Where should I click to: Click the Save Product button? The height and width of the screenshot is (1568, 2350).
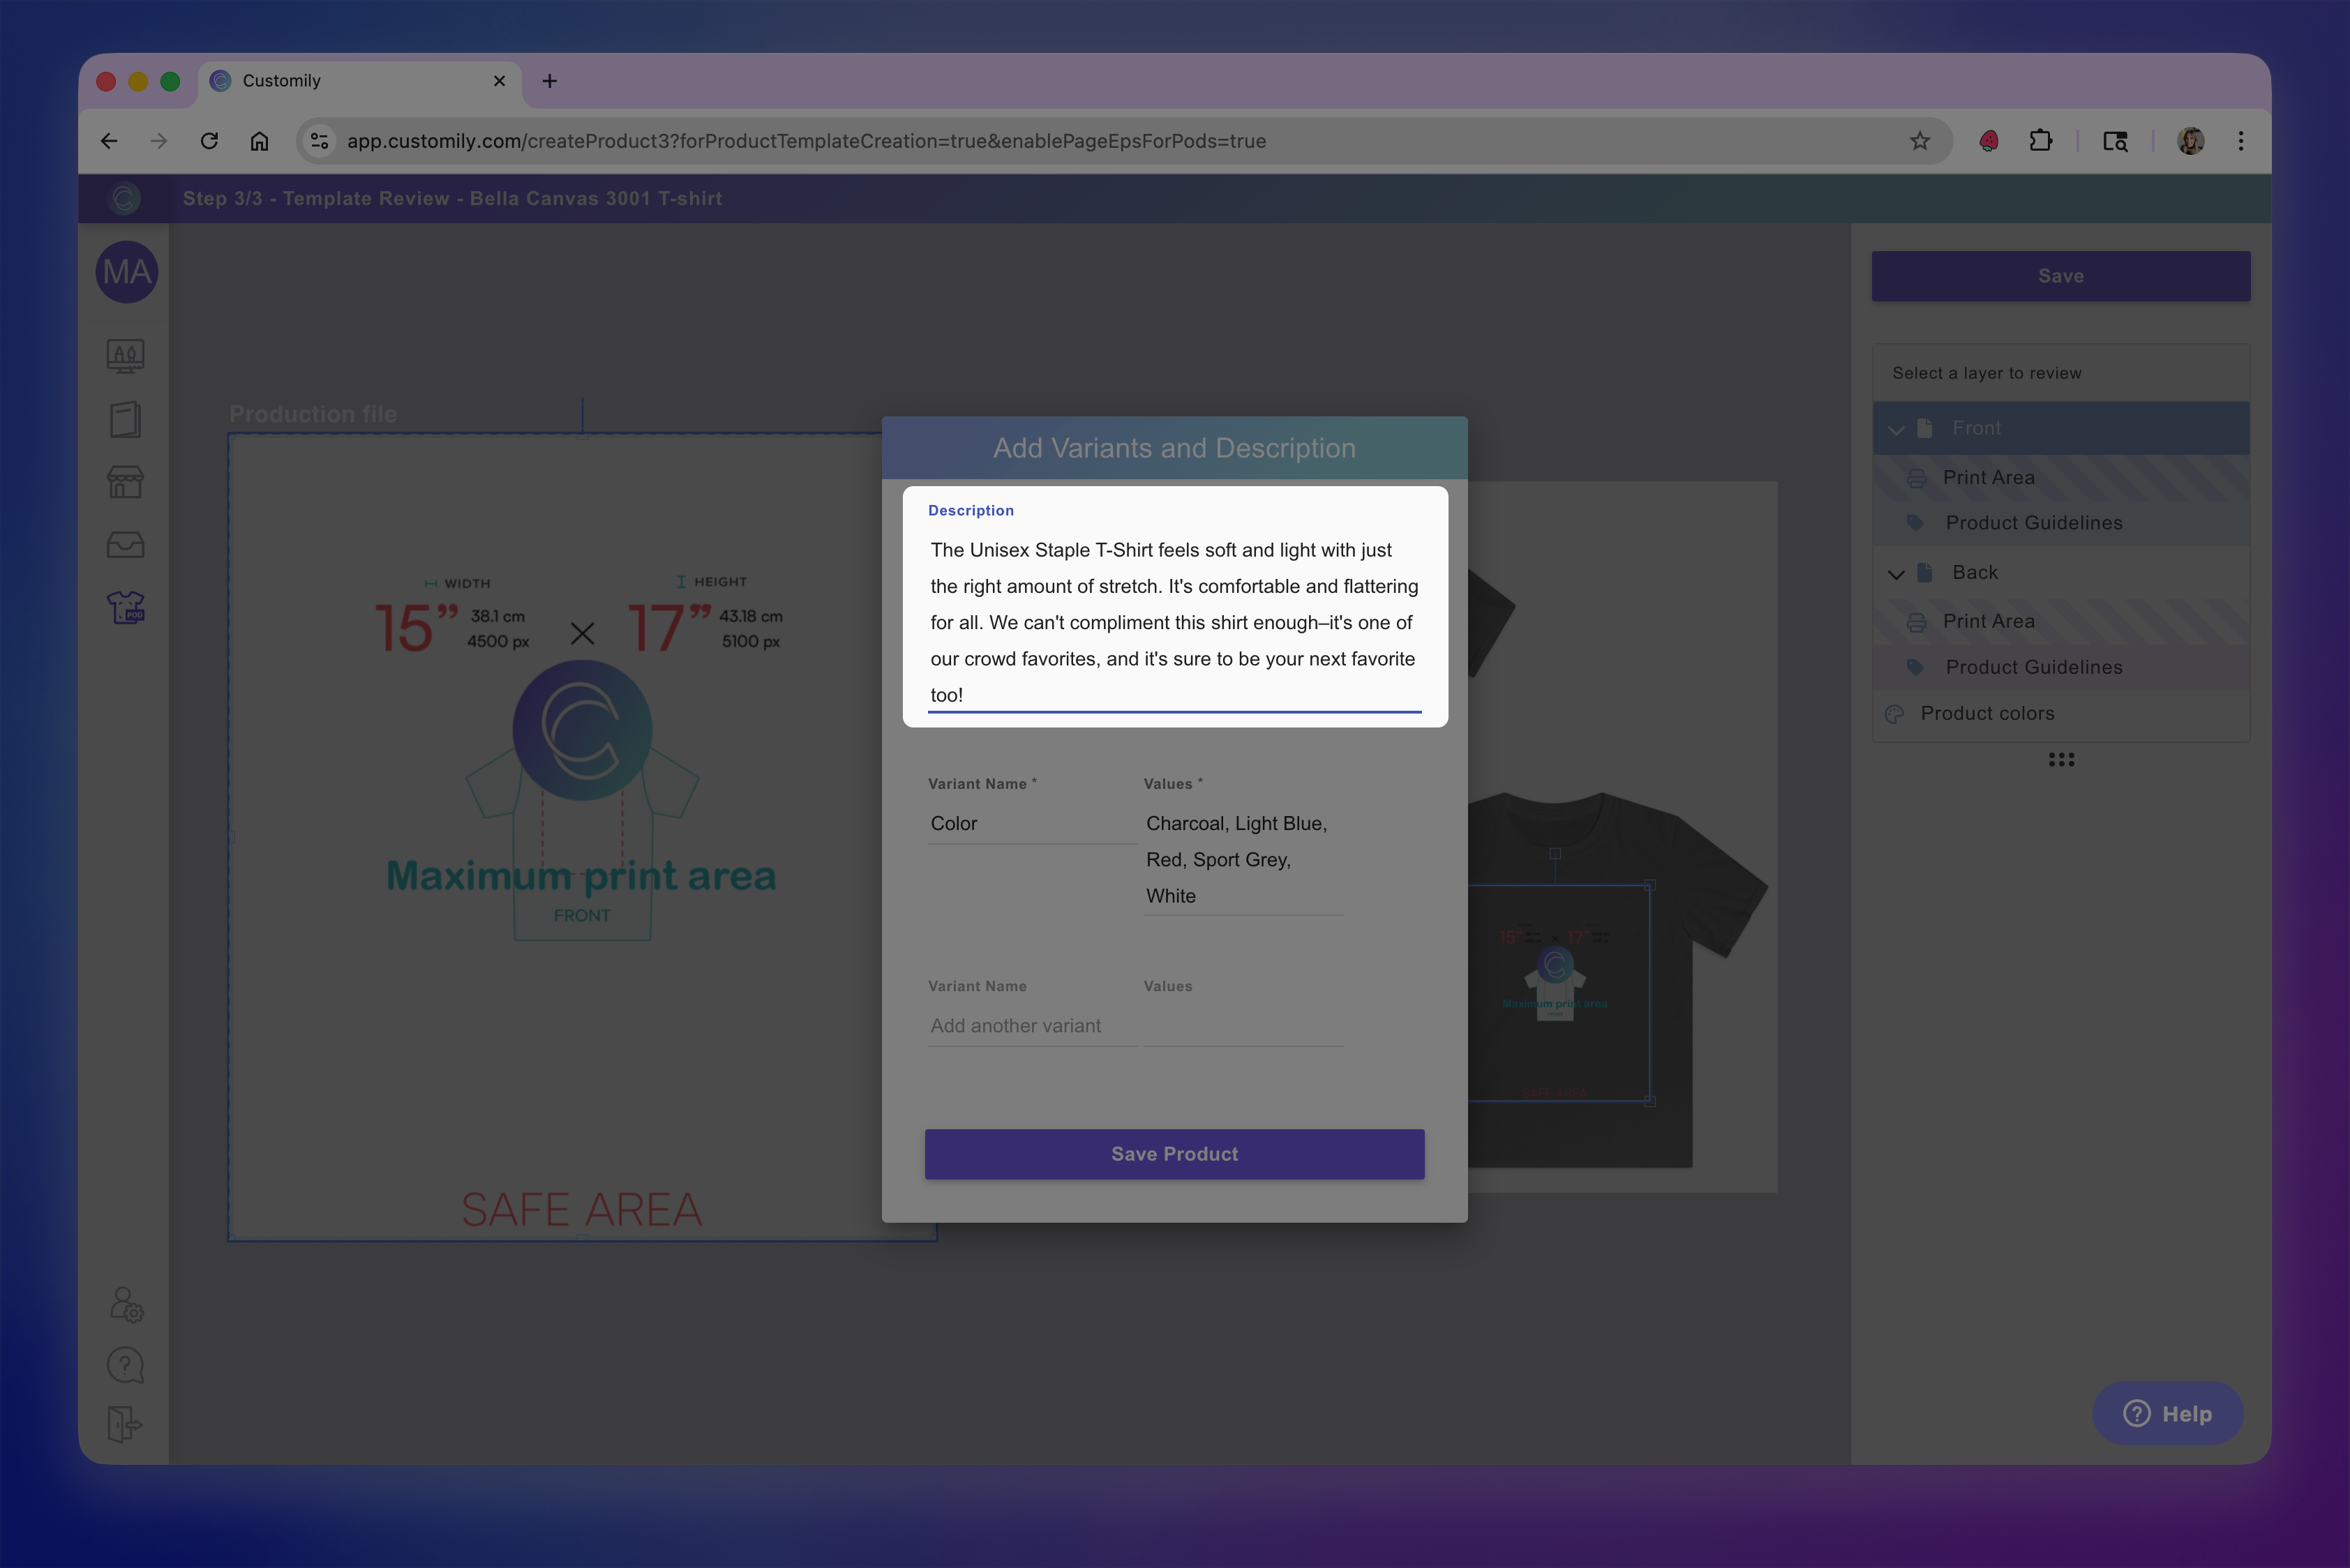[1174, 1154]
